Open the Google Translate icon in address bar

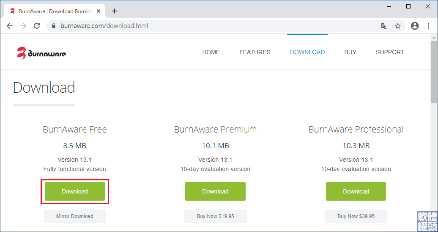click(384, 26)
